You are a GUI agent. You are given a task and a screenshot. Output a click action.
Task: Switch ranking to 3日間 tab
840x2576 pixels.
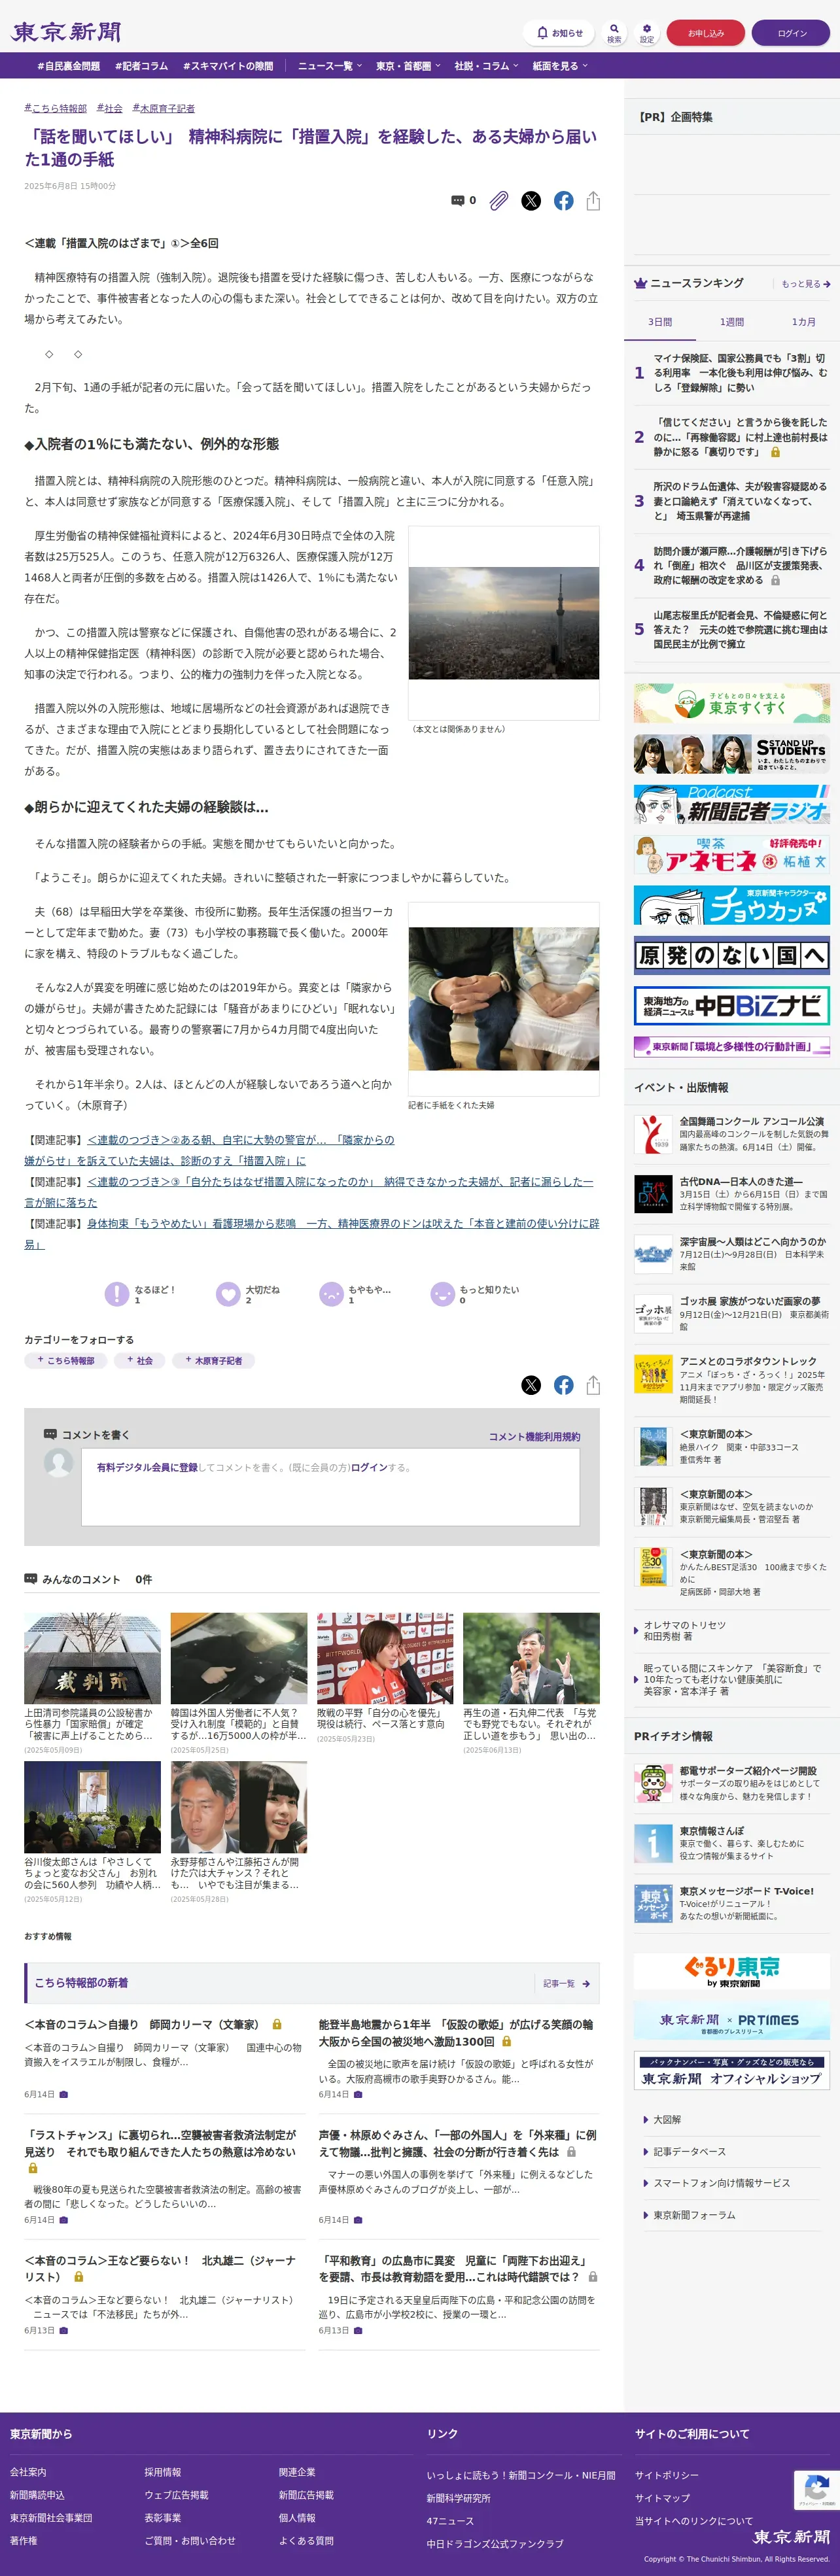(660, 322)
